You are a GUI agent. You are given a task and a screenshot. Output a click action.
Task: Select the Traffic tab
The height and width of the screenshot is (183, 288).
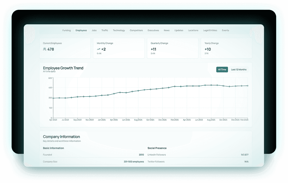[x=105, y=30]
